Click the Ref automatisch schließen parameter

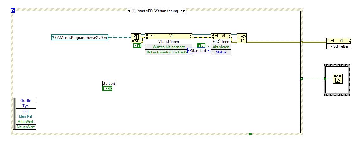[167, 52]
